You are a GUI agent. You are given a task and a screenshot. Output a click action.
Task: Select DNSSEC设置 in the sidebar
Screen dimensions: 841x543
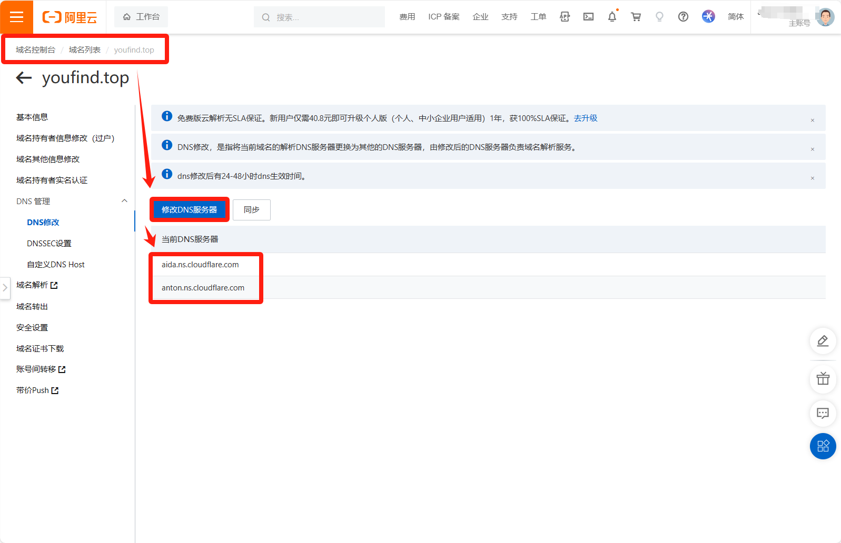(x=49, y=244)
